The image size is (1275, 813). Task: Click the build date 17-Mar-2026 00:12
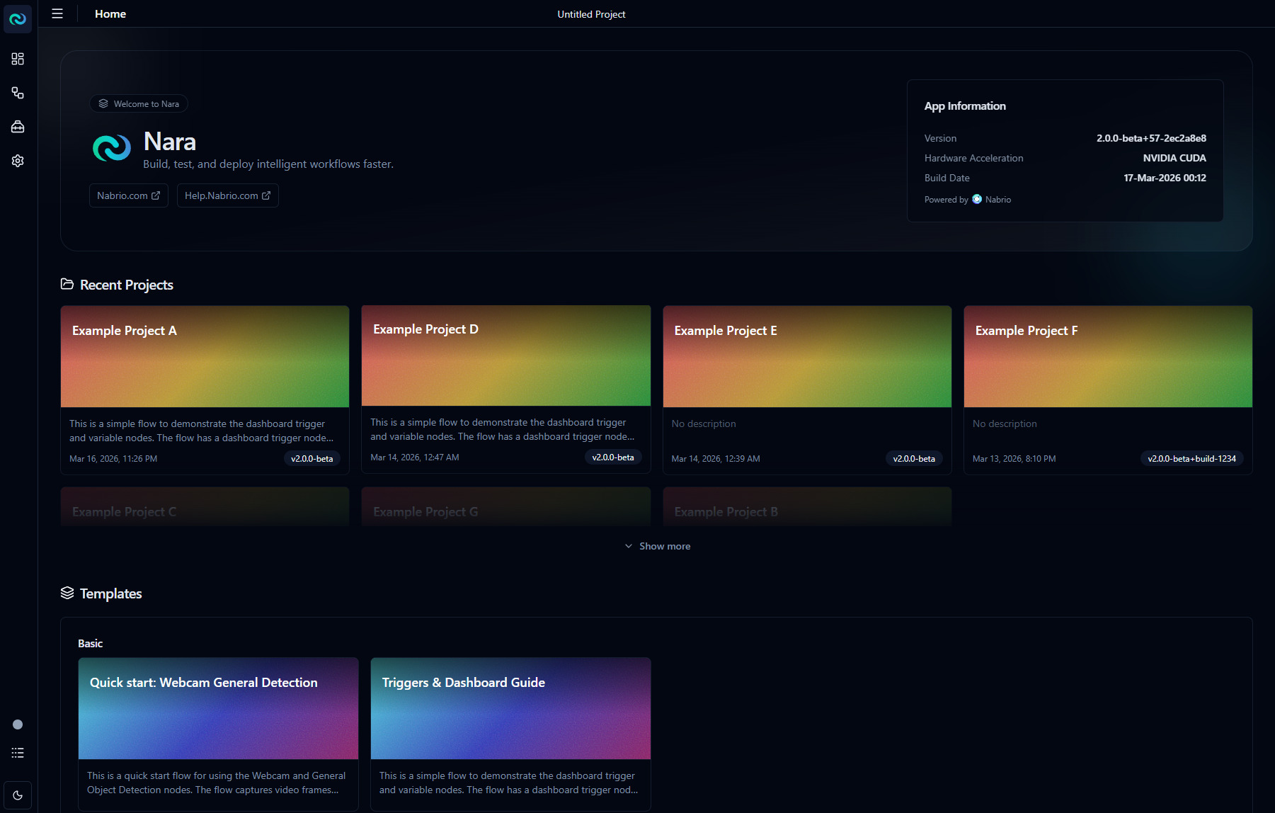coord(1165,178)
